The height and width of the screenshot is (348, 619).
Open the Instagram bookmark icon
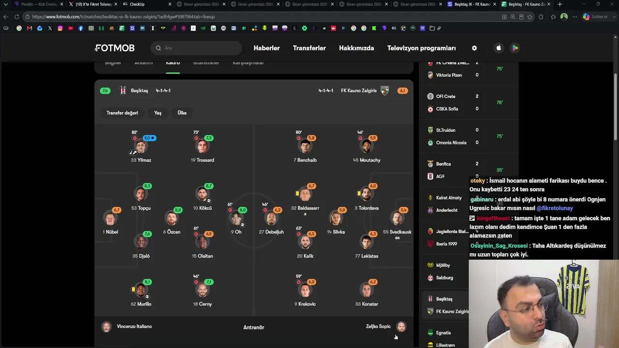(60, 28)
